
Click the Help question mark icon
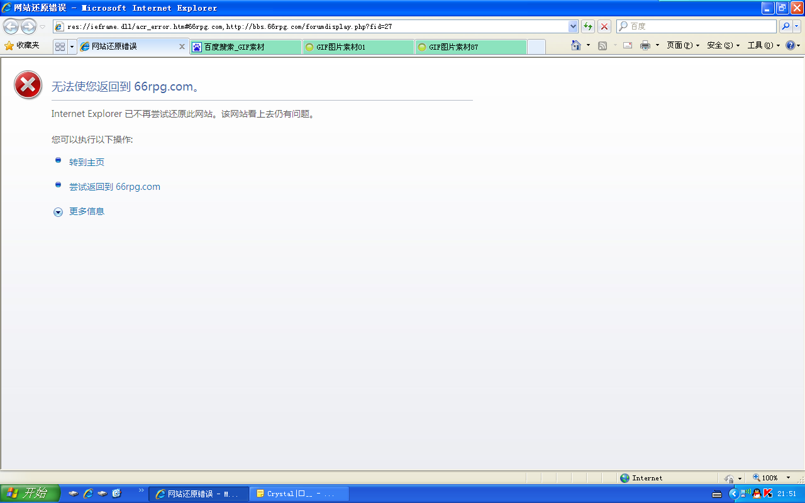tap(791, 45)
